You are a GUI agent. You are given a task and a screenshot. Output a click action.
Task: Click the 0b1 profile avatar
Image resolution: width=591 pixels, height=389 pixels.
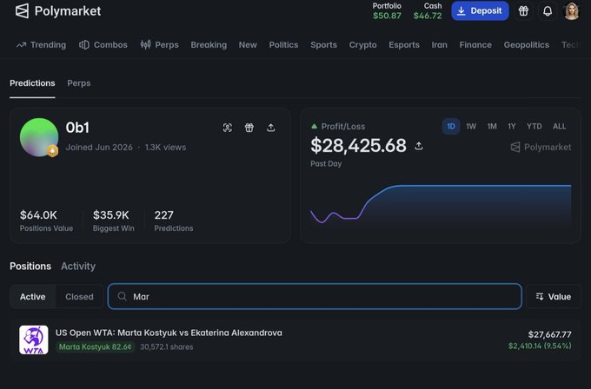click(x=39, y=137)
